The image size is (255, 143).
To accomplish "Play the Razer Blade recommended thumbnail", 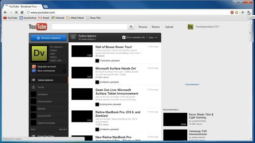I will [x=175, y=120].
